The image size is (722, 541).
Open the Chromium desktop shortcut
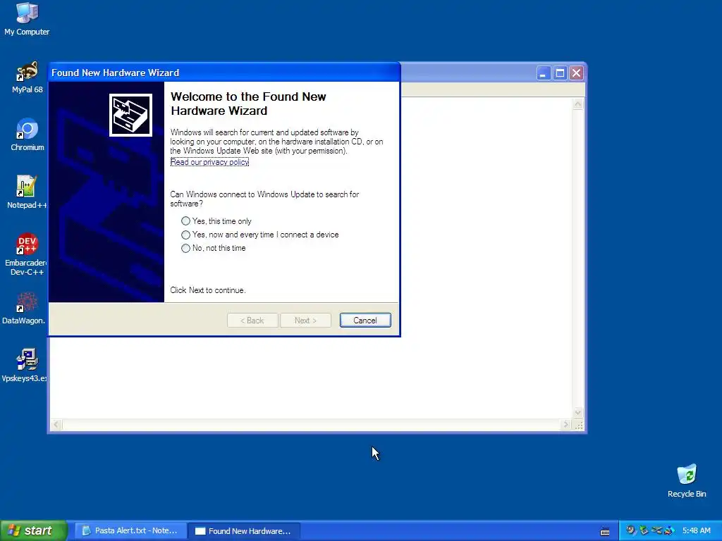click(x=27, y=135)
